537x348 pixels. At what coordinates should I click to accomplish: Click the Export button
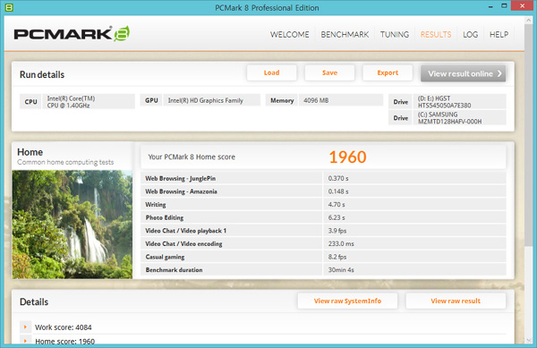[388, 72]
